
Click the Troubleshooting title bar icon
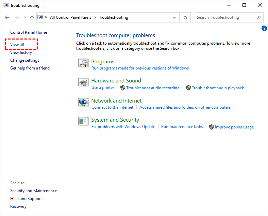pos(6,5)
